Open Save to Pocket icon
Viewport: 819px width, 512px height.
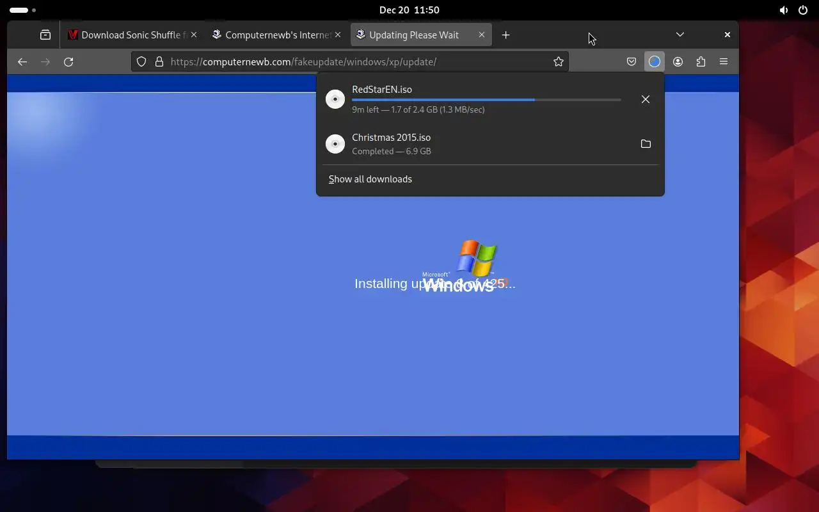(x=632, y=62)
